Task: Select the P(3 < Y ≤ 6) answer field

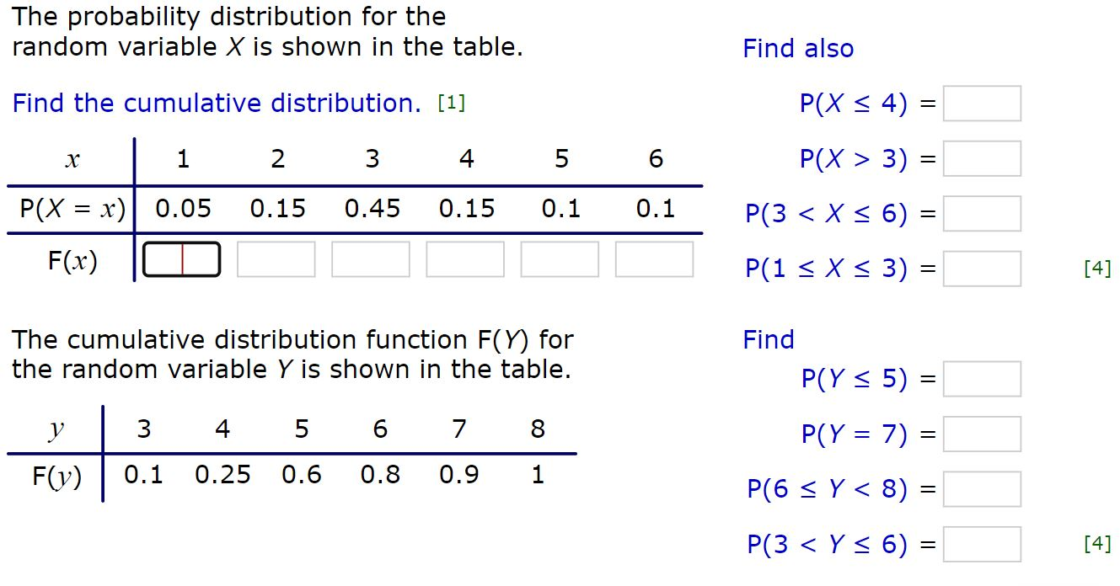Action: (982, 543)
